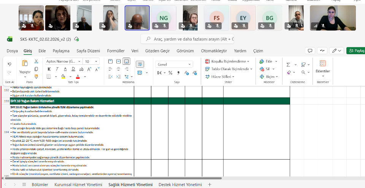
Task: Apply the yellow fill color swatch
Action: [63, 77]
